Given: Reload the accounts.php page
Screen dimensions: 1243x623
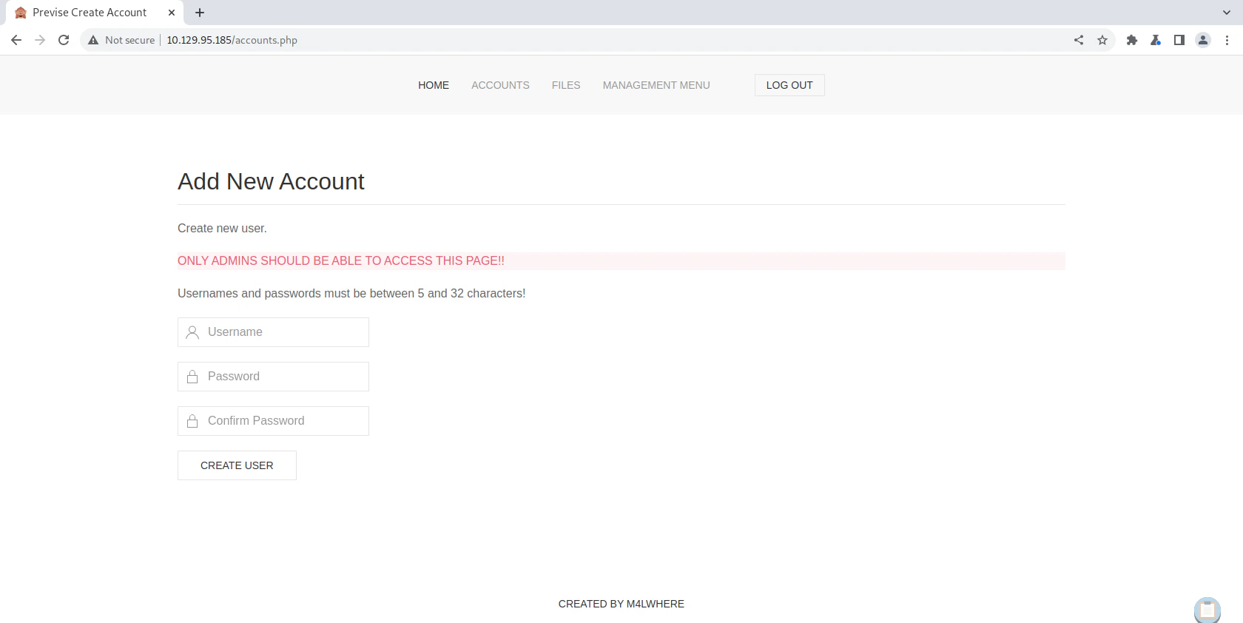Looking at the screenshot, I should (x=64, y=40).
